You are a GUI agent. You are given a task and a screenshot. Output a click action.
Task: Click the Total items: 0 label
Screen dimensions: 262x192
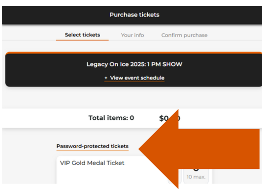point(111,118)
